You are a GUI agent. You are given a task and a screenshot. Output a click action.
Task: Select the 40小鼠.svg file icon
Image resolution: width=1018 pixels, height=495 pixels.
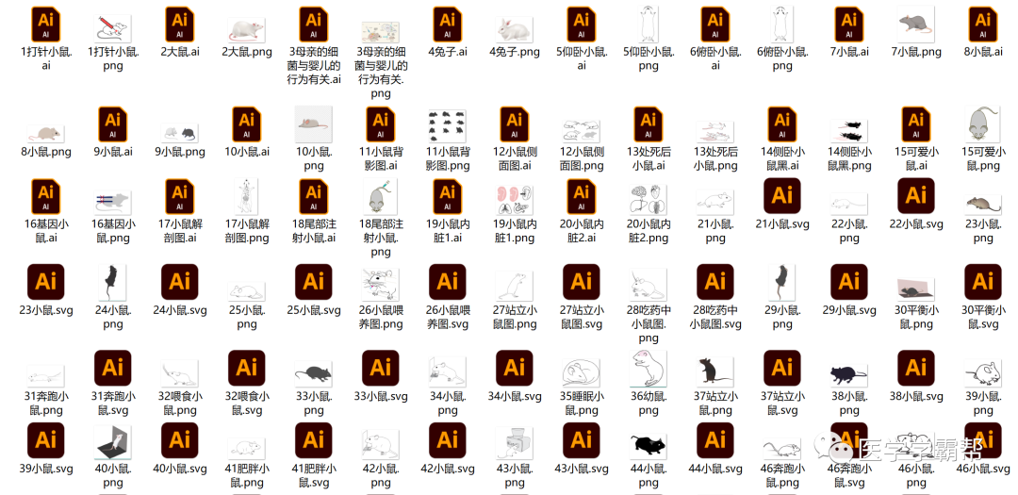tap(180, 440)
